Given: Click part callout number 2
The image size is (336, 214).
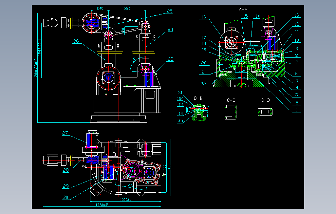Looking at the screenshot, I should tap(297, 103).
